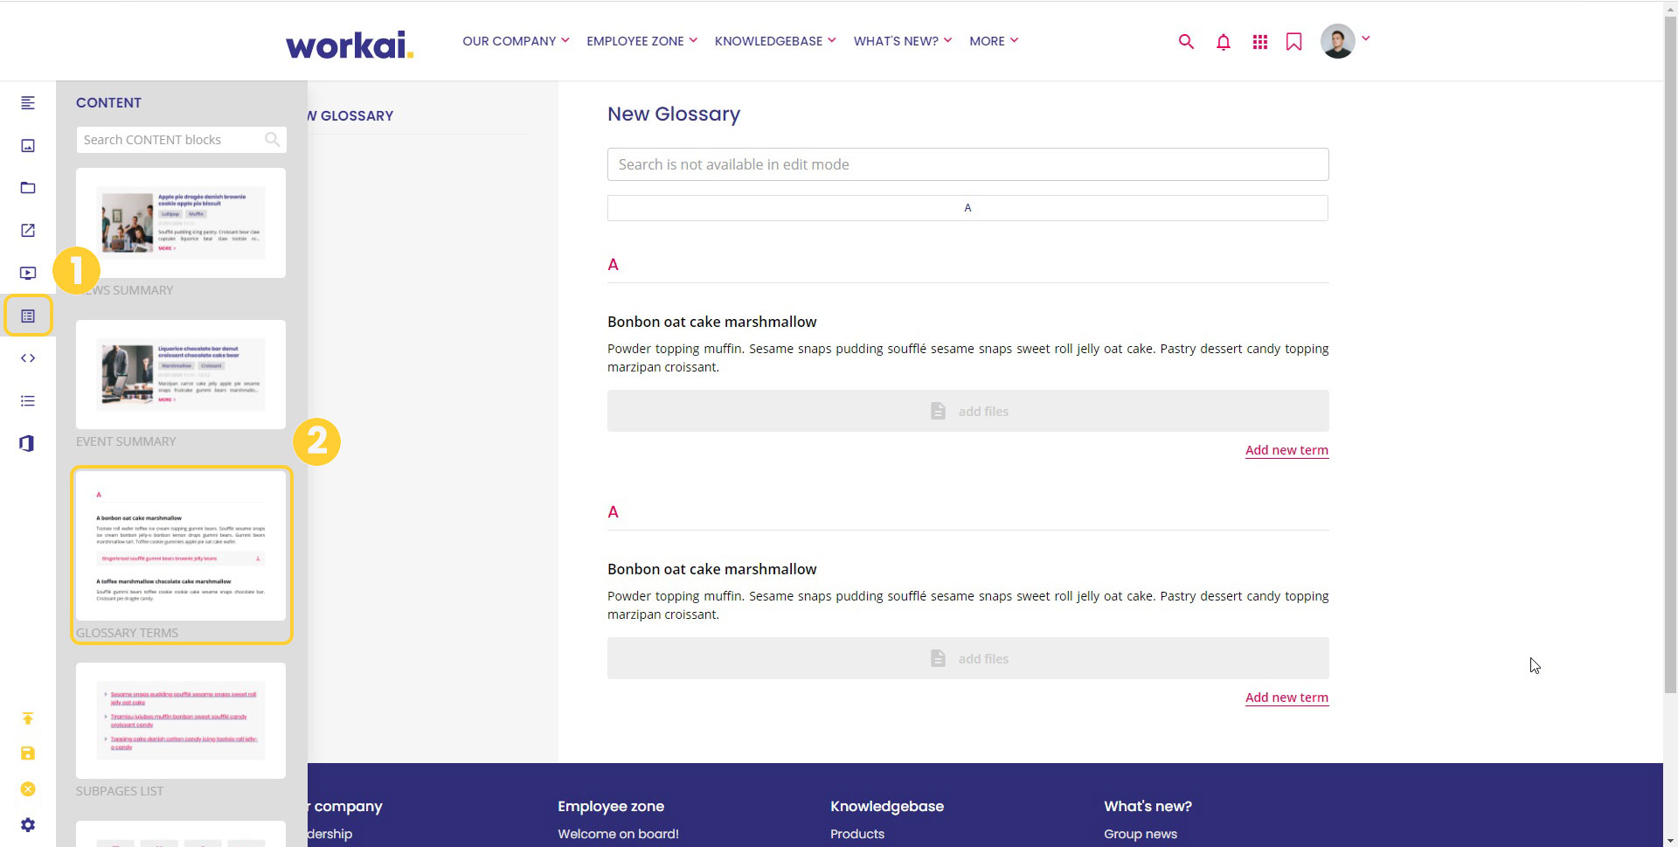Click the orange cancel edit icon

point(28,789)
